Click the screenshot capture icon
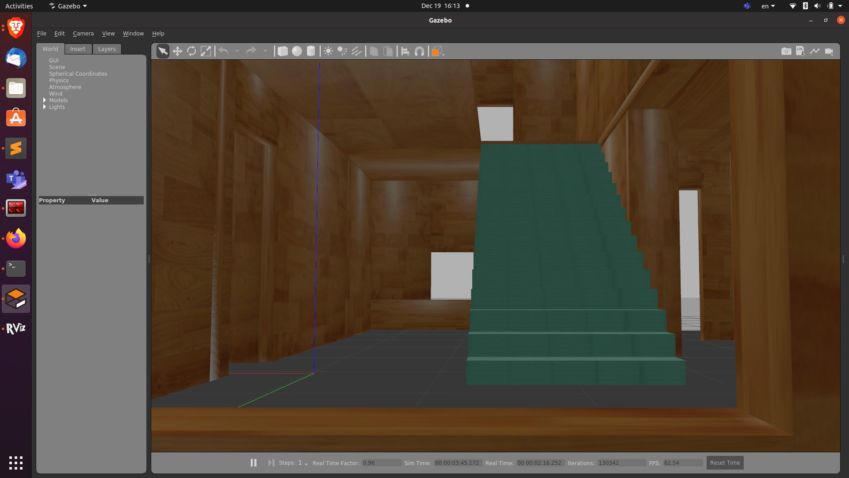The image size is (849, 478). pos(786,51)
